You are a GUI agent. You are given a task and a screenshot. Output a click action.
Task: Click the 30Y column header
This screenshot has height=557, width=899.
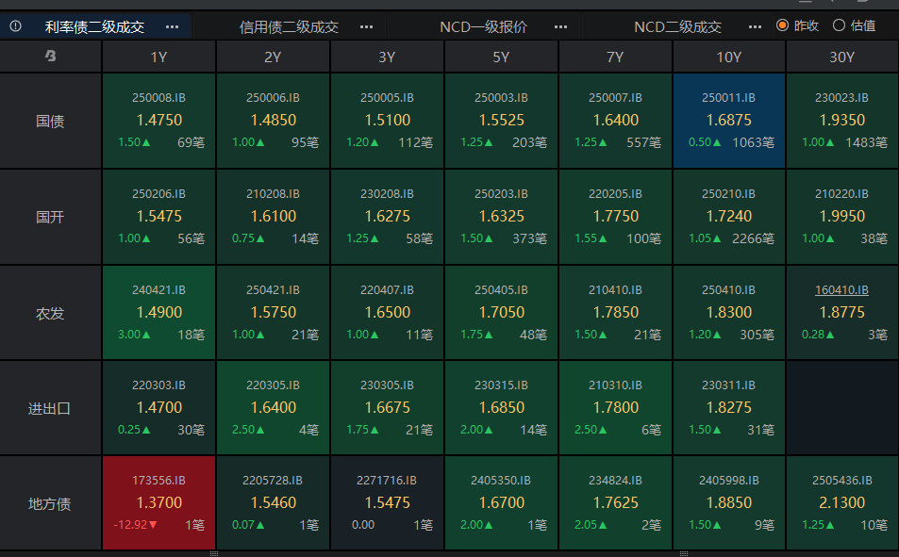pyautogui.click(x=841, y=57)
